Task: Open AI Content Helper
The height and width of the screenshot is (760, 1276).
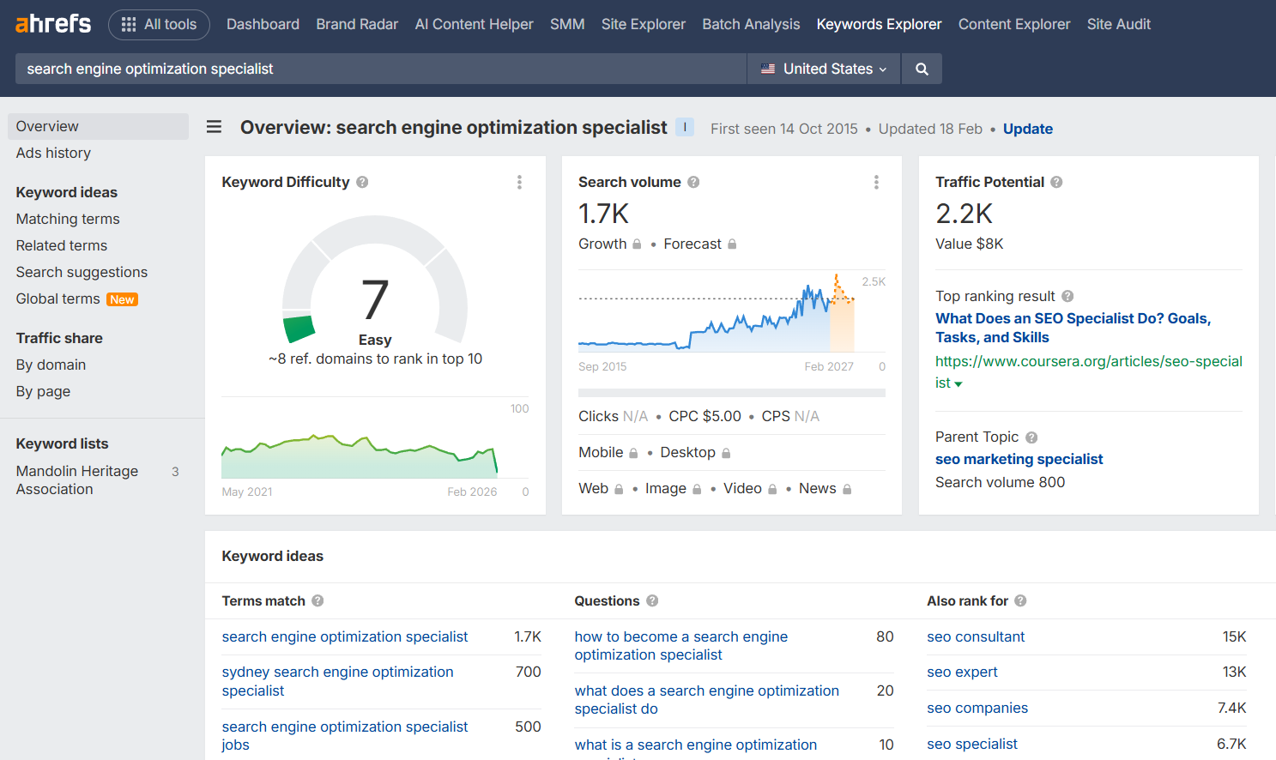Action: click(474, 24)
